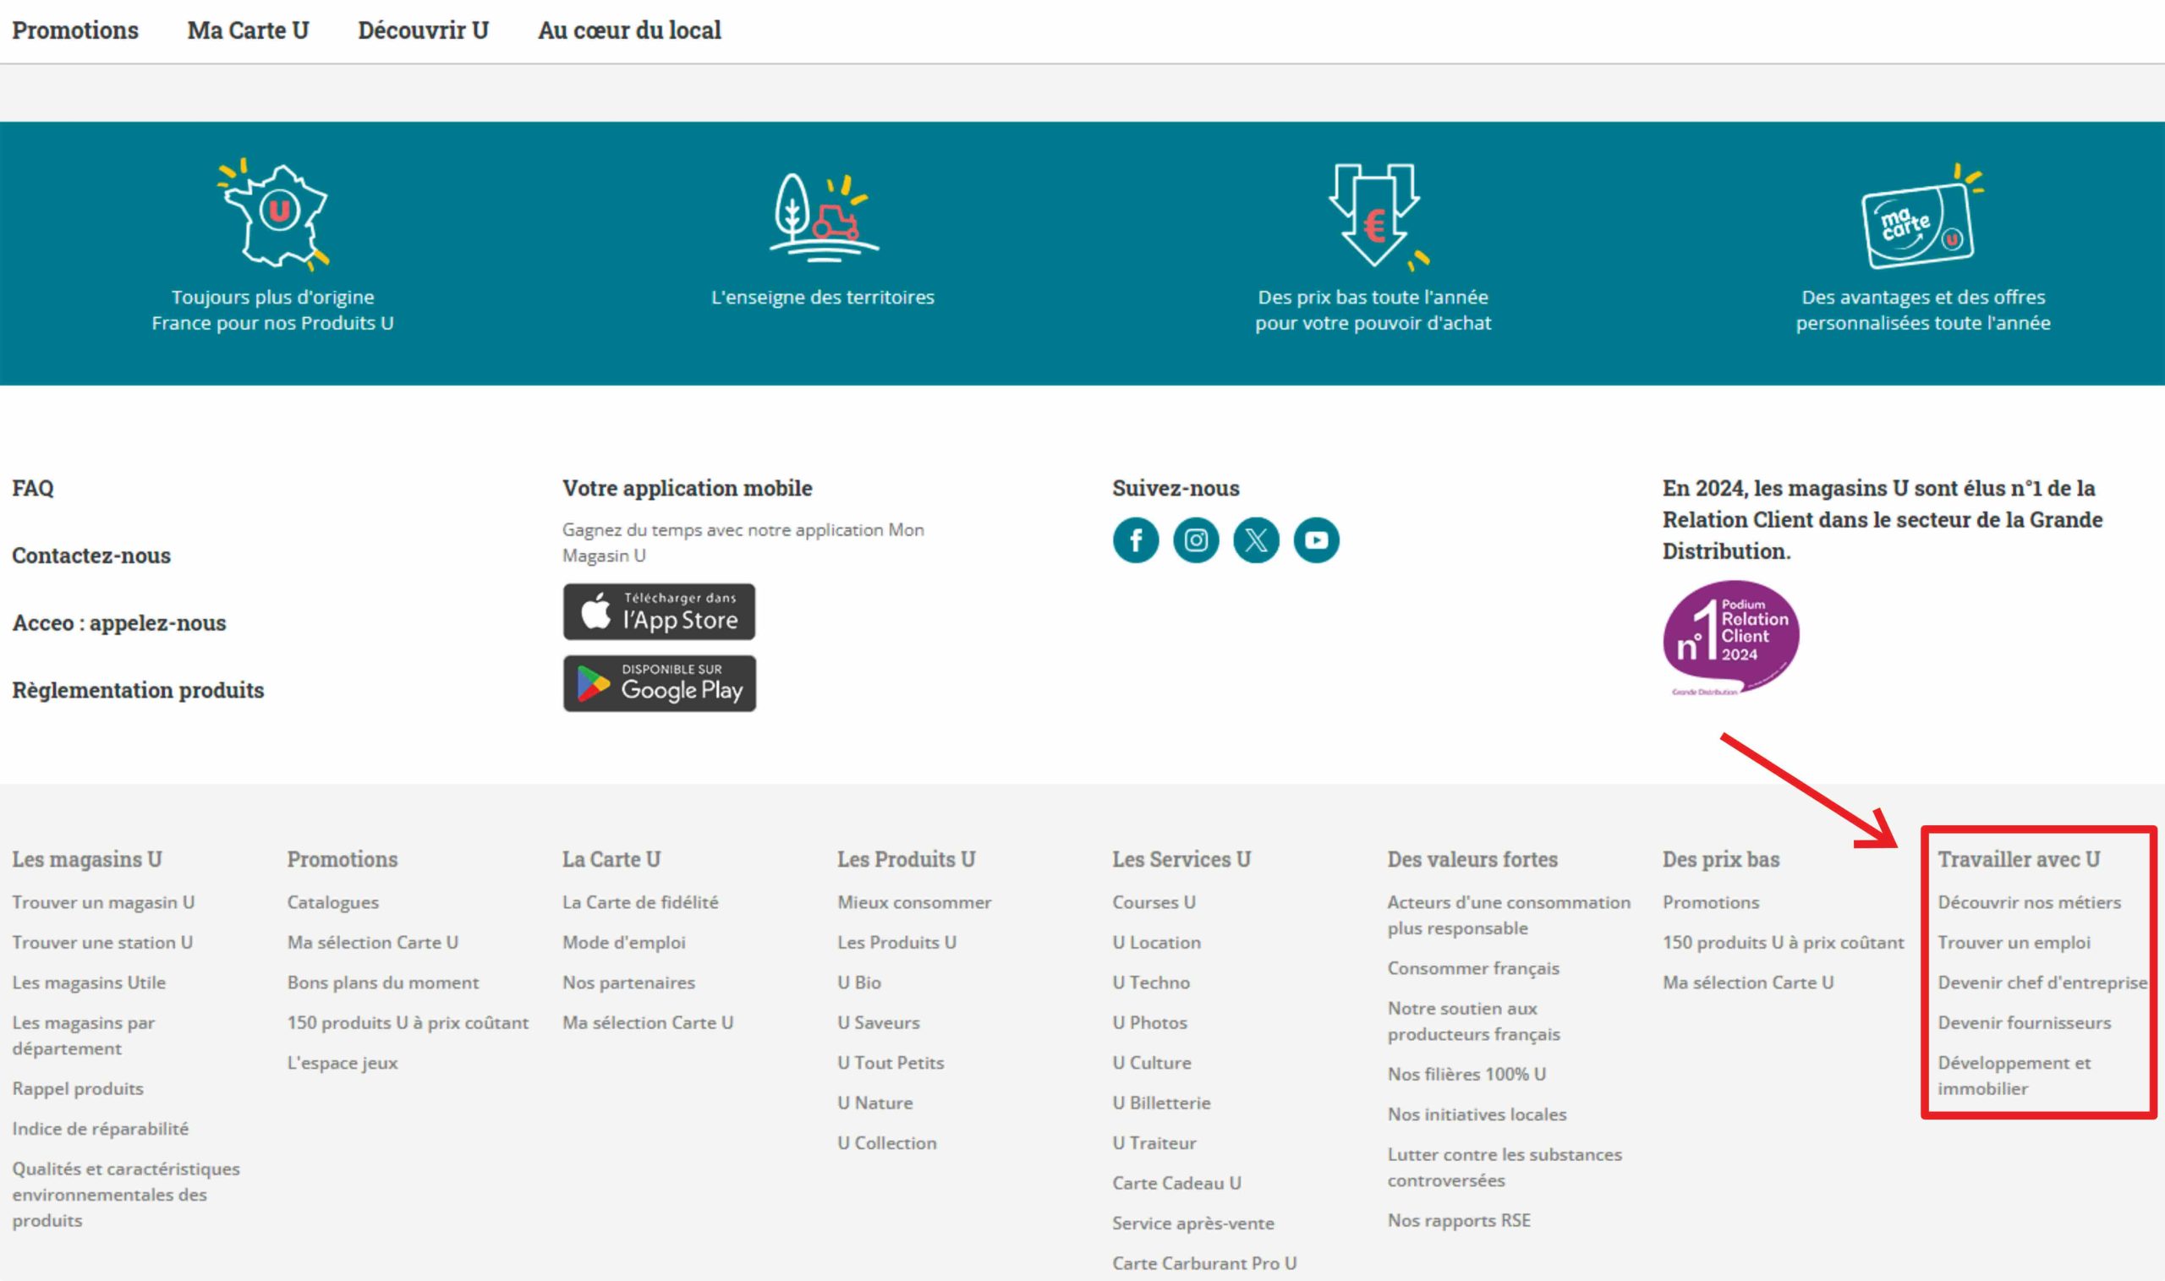Click the Ma Carte loyalty card icon
The height and width of the screenshot is (1281, 2165).
(1922, 217)
